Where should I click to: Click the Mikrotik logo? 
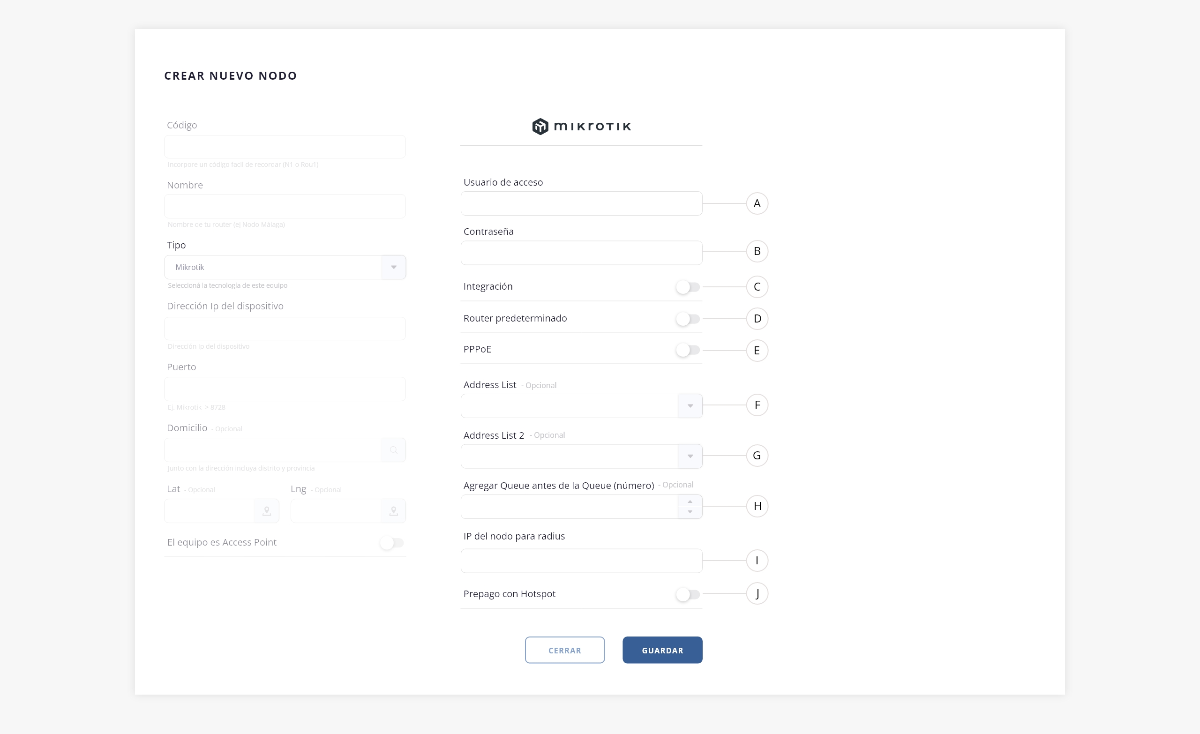coord(581,127)
